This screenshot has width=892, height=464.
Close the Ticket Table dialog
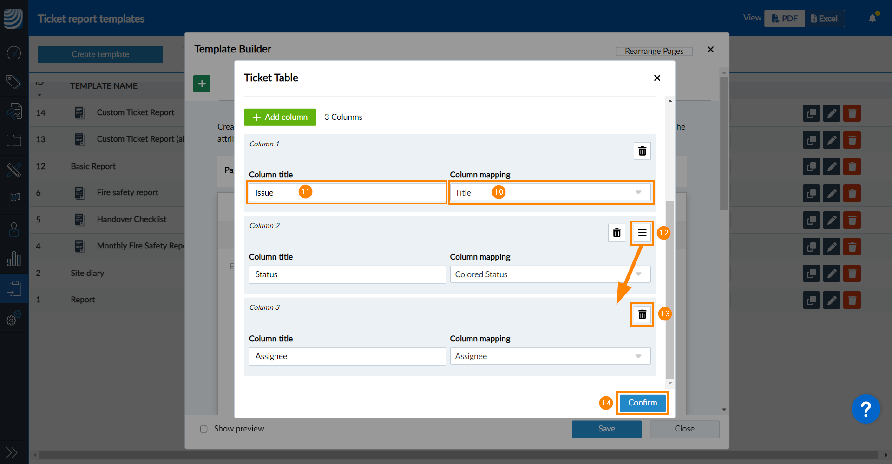[x=657, y=78]
